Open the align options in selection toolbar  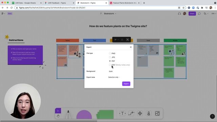coord(116,40)
